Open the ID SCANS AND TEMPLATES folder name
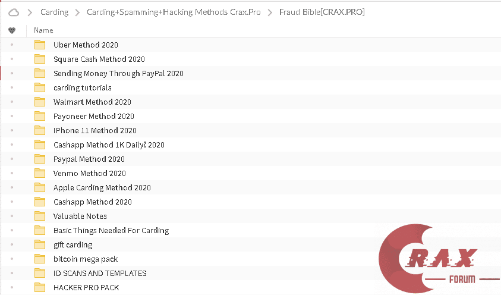Image resolution: width=501 pixels, height=295 pixels. 100,274
